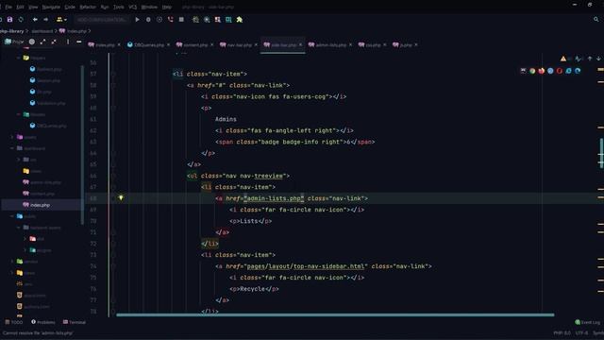This screenshot has width=604, height=340.
Task: Open the File menu
Action: [8, 7]
